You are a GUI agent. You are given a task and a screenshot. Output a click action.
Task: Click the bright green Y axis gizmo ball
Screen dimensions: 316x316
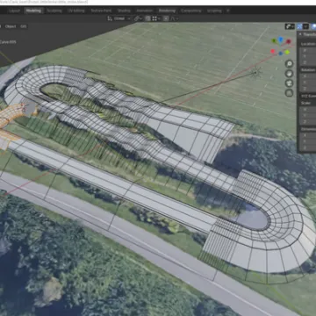pyautogui.click(x=287, y=52)
